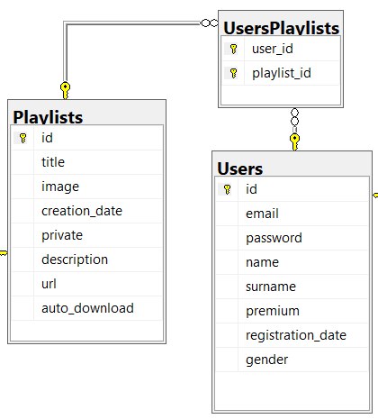Select the Playlists–UsersPlaylists relationship line
This screenshot has width=378, height=419.
132,23
